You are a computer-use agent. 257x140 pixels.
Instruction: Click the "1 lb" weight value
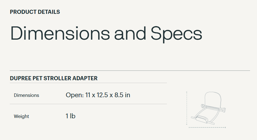coord(70,116)
